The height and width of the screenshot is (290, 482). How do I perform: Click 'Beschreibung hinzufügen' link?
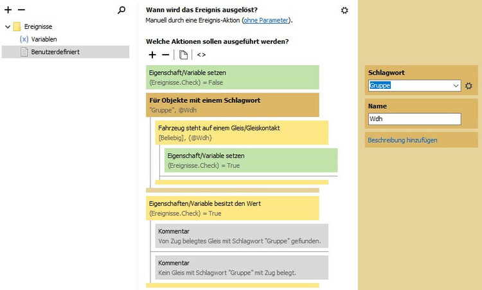tap(402, 140)
